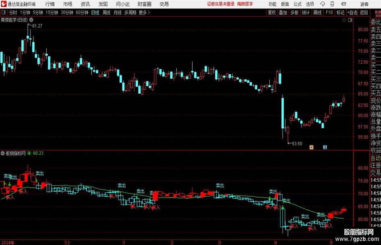This screenshot has width=381, height=245.
Task: Click the headset customer service icon
Action: (x=323, y=4)
